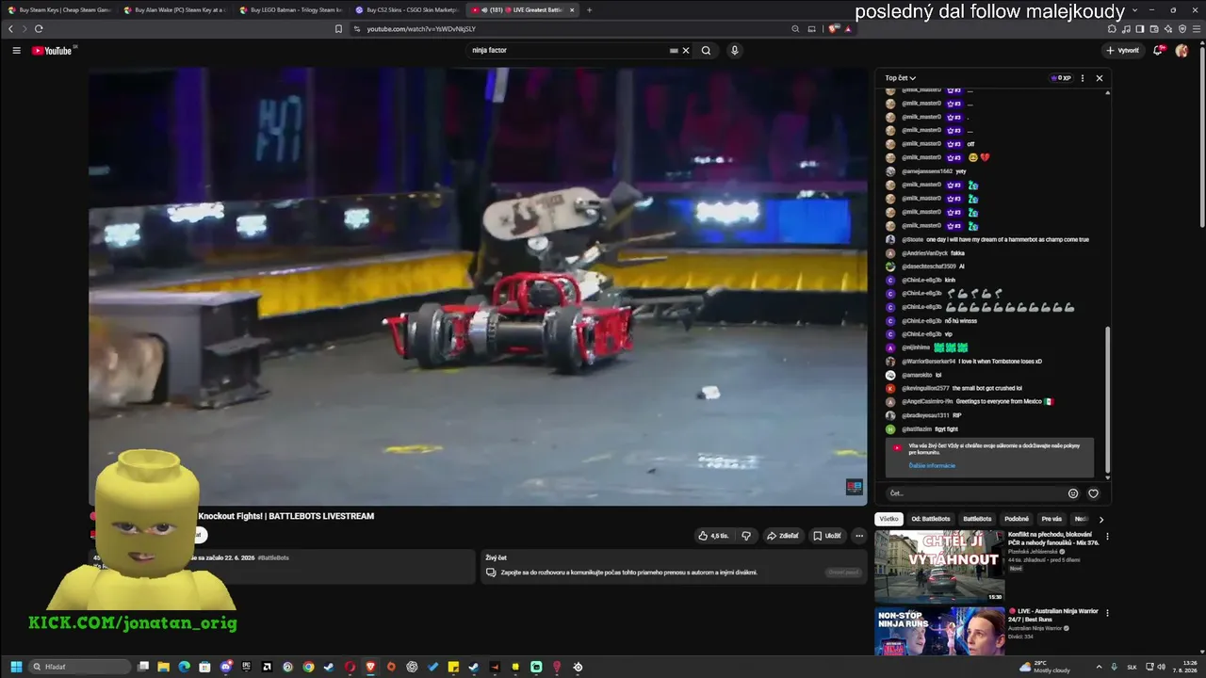Image resolution: width=1206 pixels, height=678 pixels.
Task: Open the 'Ďalšie informácie' chat link
Action: click(932, 465)
